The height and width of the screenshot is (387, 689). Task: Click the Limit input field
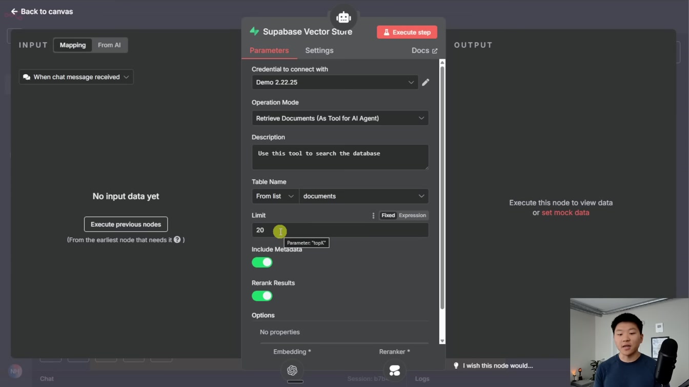(x=340, y=230)
